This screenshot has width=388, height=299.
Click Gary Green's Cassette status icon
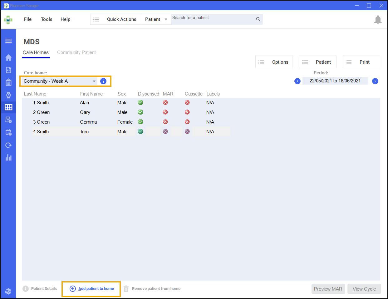point(187,112)
